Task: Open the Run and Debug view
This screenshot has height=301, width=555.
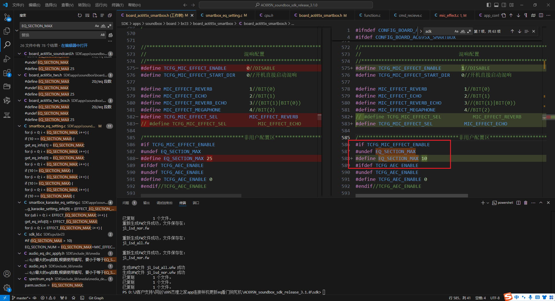Action: pos(7,59)
